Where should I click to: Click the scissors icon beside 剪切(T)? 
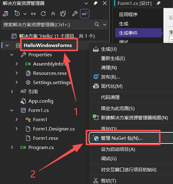96,181
